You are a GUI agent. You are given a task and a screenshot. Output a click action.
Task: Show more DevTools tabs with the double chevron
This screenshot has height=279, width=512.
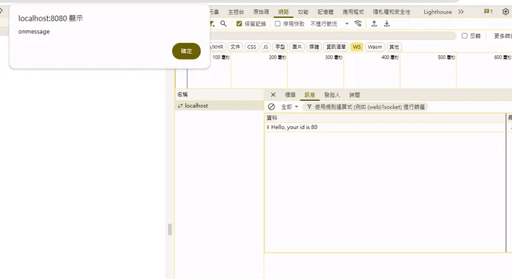tap(461, 12)
